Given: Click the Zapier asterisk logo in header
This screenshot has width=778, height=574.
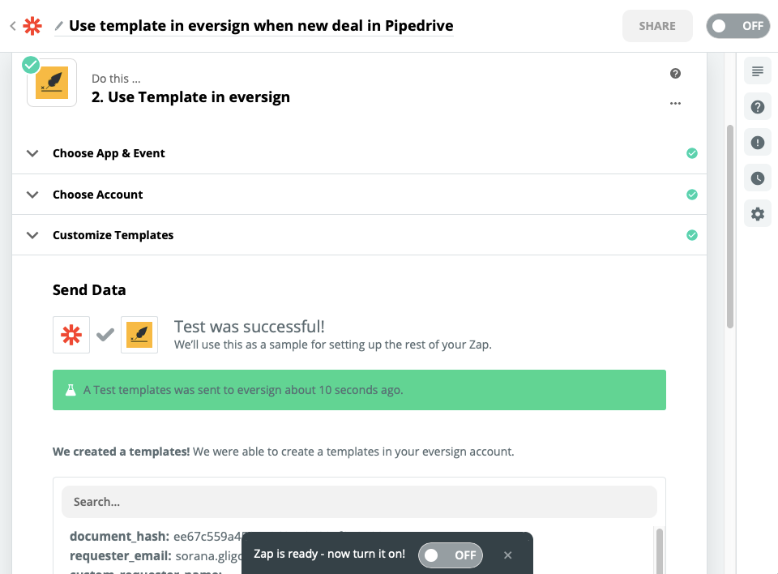Looking at the screenshot, I should click(32, 26).
